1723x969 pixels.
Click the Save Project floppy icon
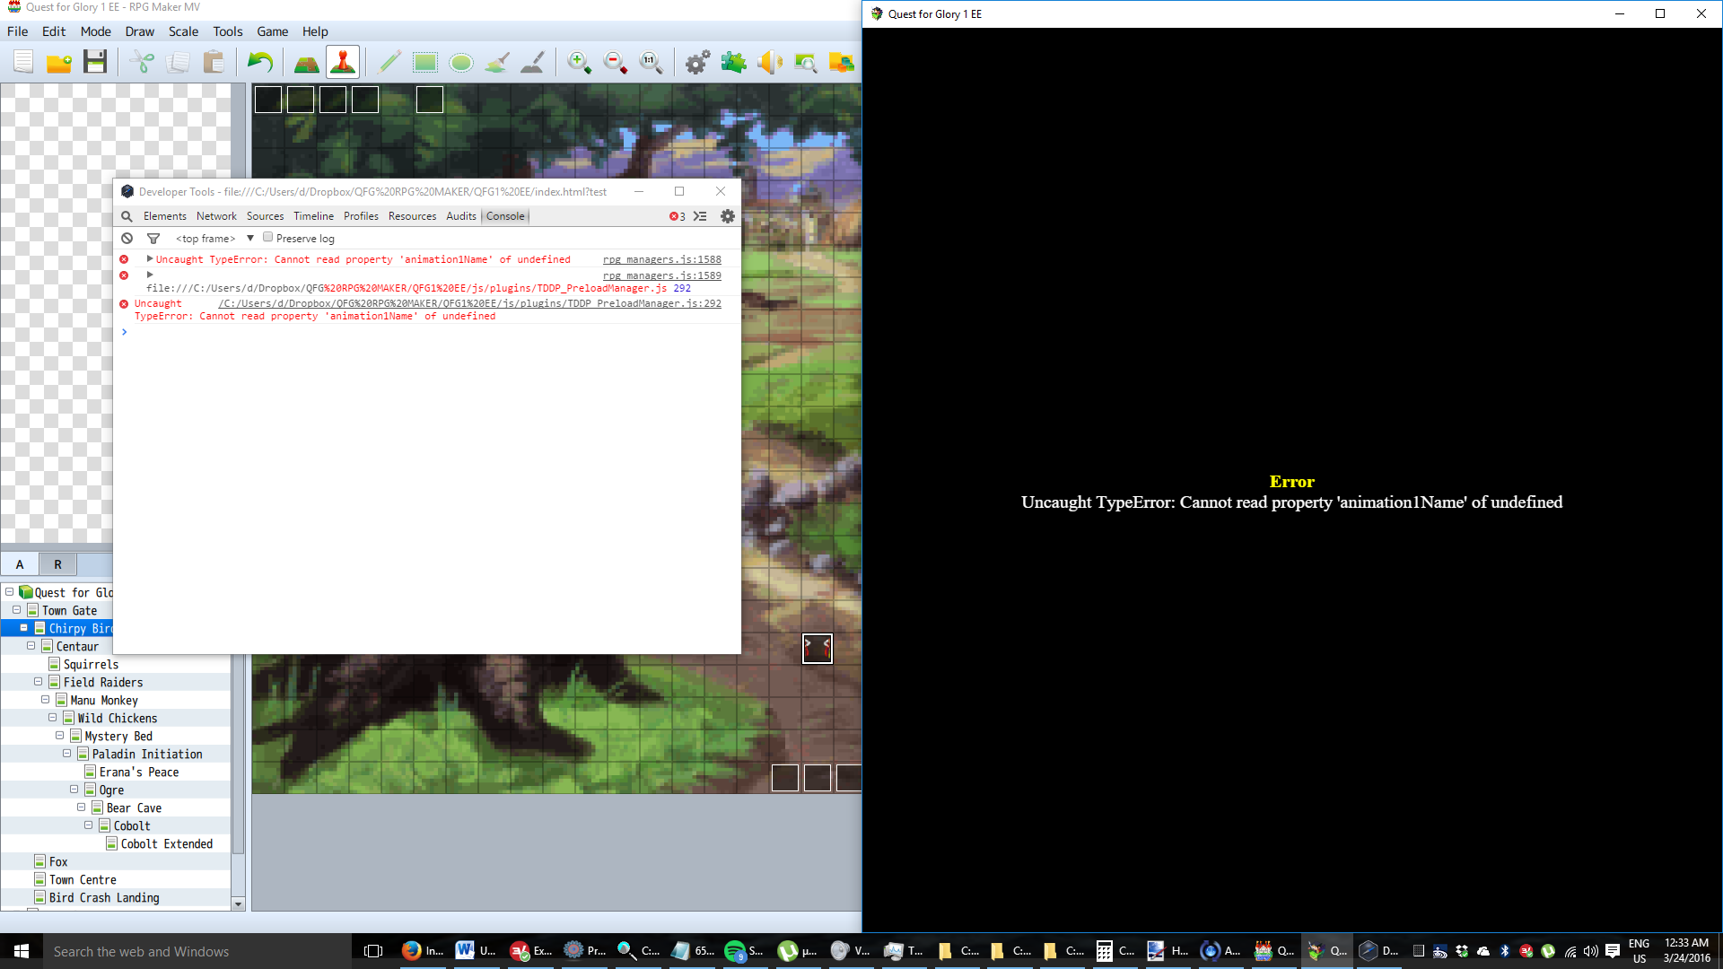(x=95, y=62)
